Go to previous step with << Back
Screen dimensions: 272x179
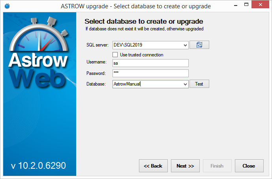(153, 166)
